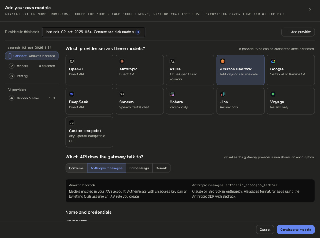Click 'Providers in this batch' label
The height and width of the screenshot is (238, 320).
(22, 32)
